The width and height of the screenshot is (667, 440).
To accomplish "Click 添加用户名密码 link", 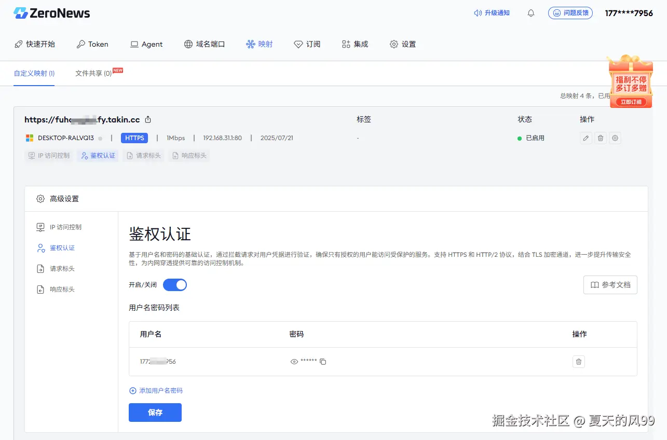I will click(x=156, y=391).
